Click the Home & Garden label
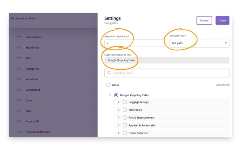241x150 pixels. pos(138,133)
